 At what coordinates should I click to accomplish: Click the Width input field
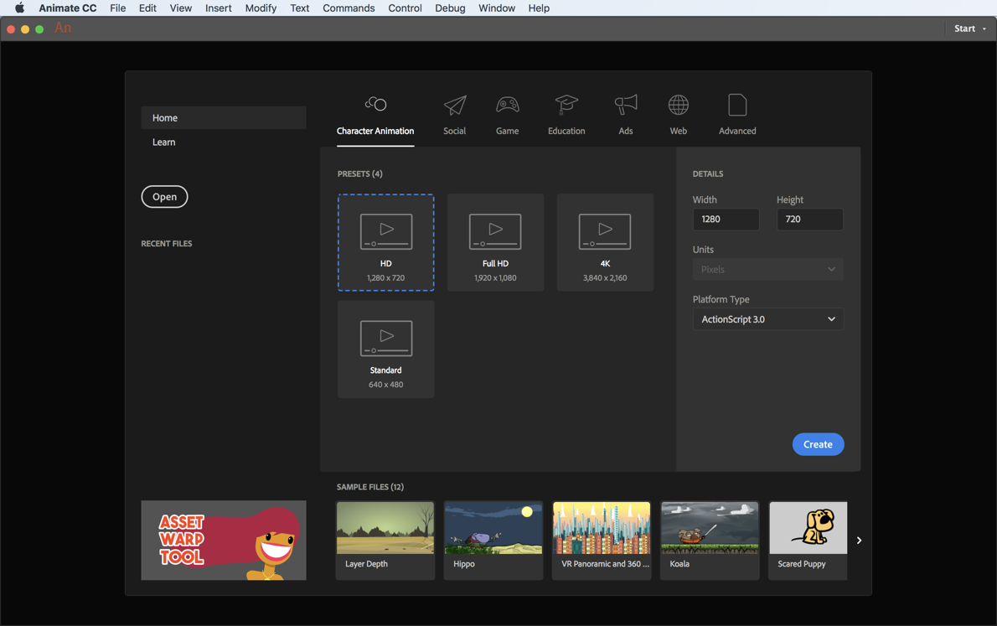point(726,219)
